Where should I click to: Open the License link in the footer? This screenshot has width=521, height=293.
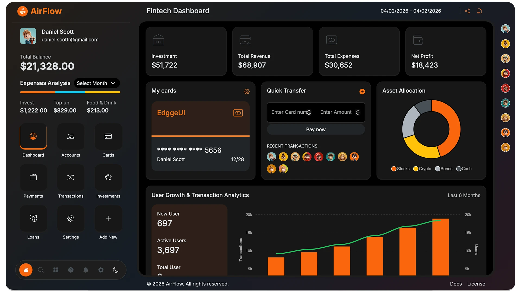pos(476,284)
